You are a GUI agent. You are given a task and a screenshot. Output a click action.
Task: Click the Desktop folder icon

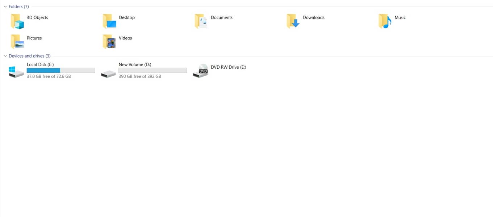[109, 21]
